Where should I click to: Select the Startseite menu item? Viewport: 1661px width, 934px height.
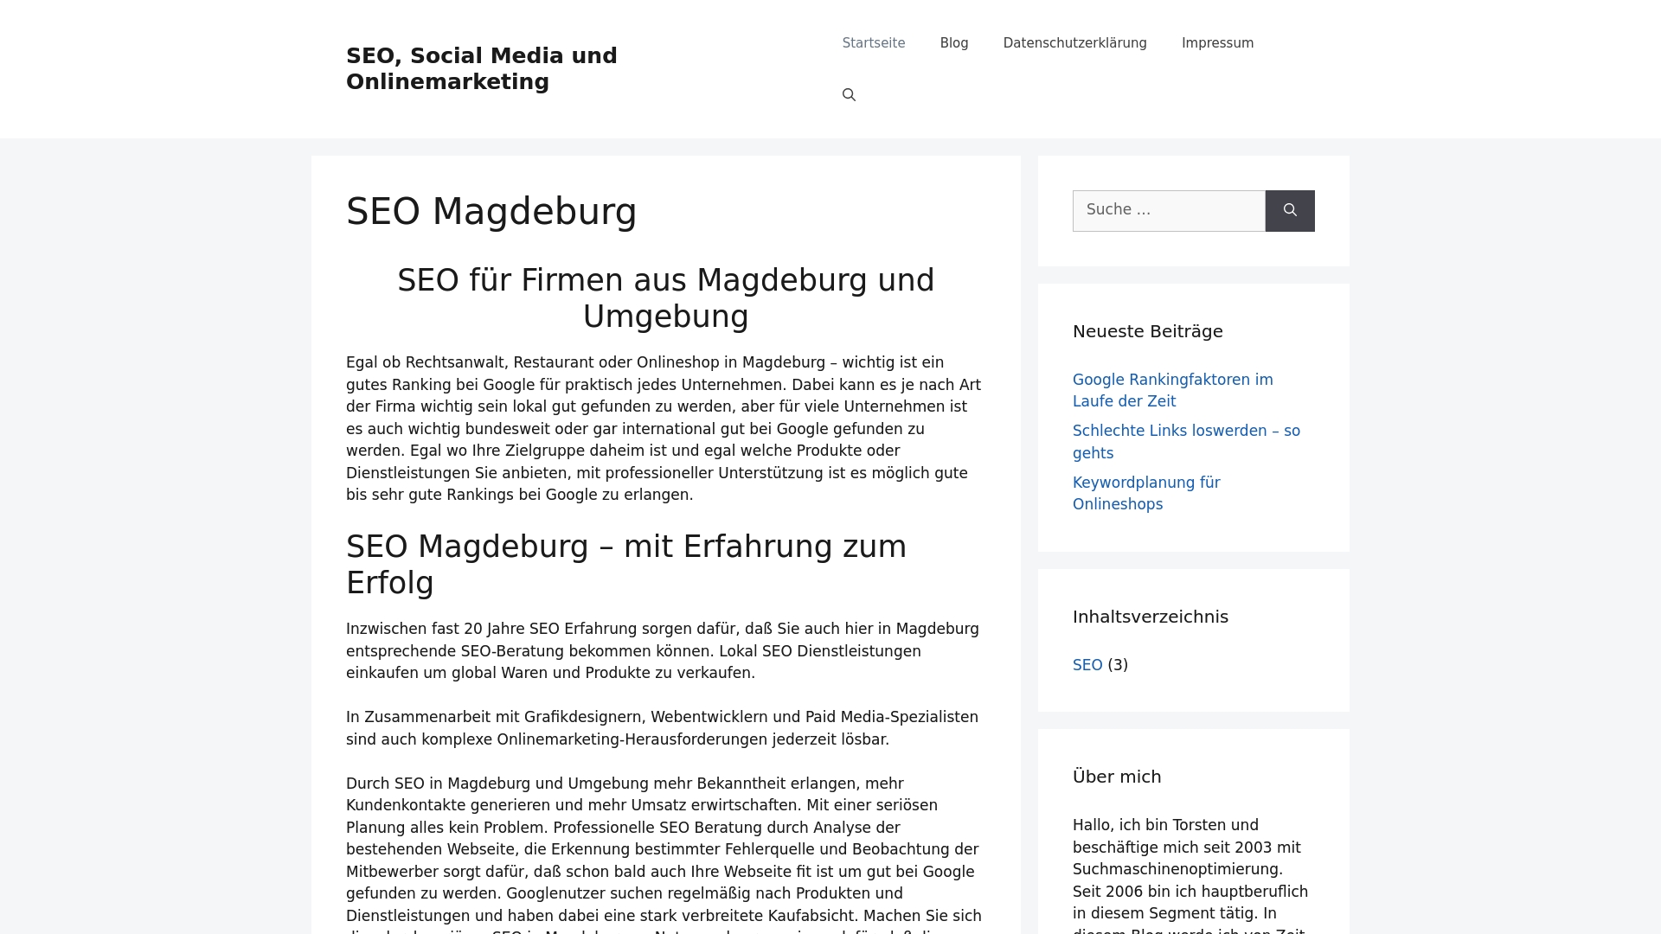[874, 42]
